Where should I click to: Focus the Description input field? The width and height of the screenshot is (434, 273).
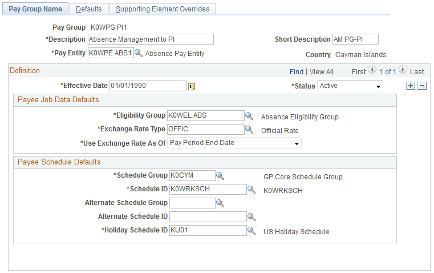click(x=151, y=39)
